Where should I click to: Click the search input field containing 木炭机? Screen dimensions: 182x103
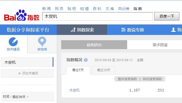click(x=98, y=16)
